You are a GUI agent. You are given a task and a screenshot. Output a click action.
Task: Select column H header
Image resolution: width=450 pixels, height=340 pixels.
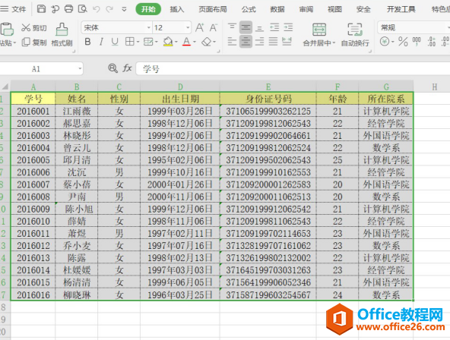(x=435, y=87)
